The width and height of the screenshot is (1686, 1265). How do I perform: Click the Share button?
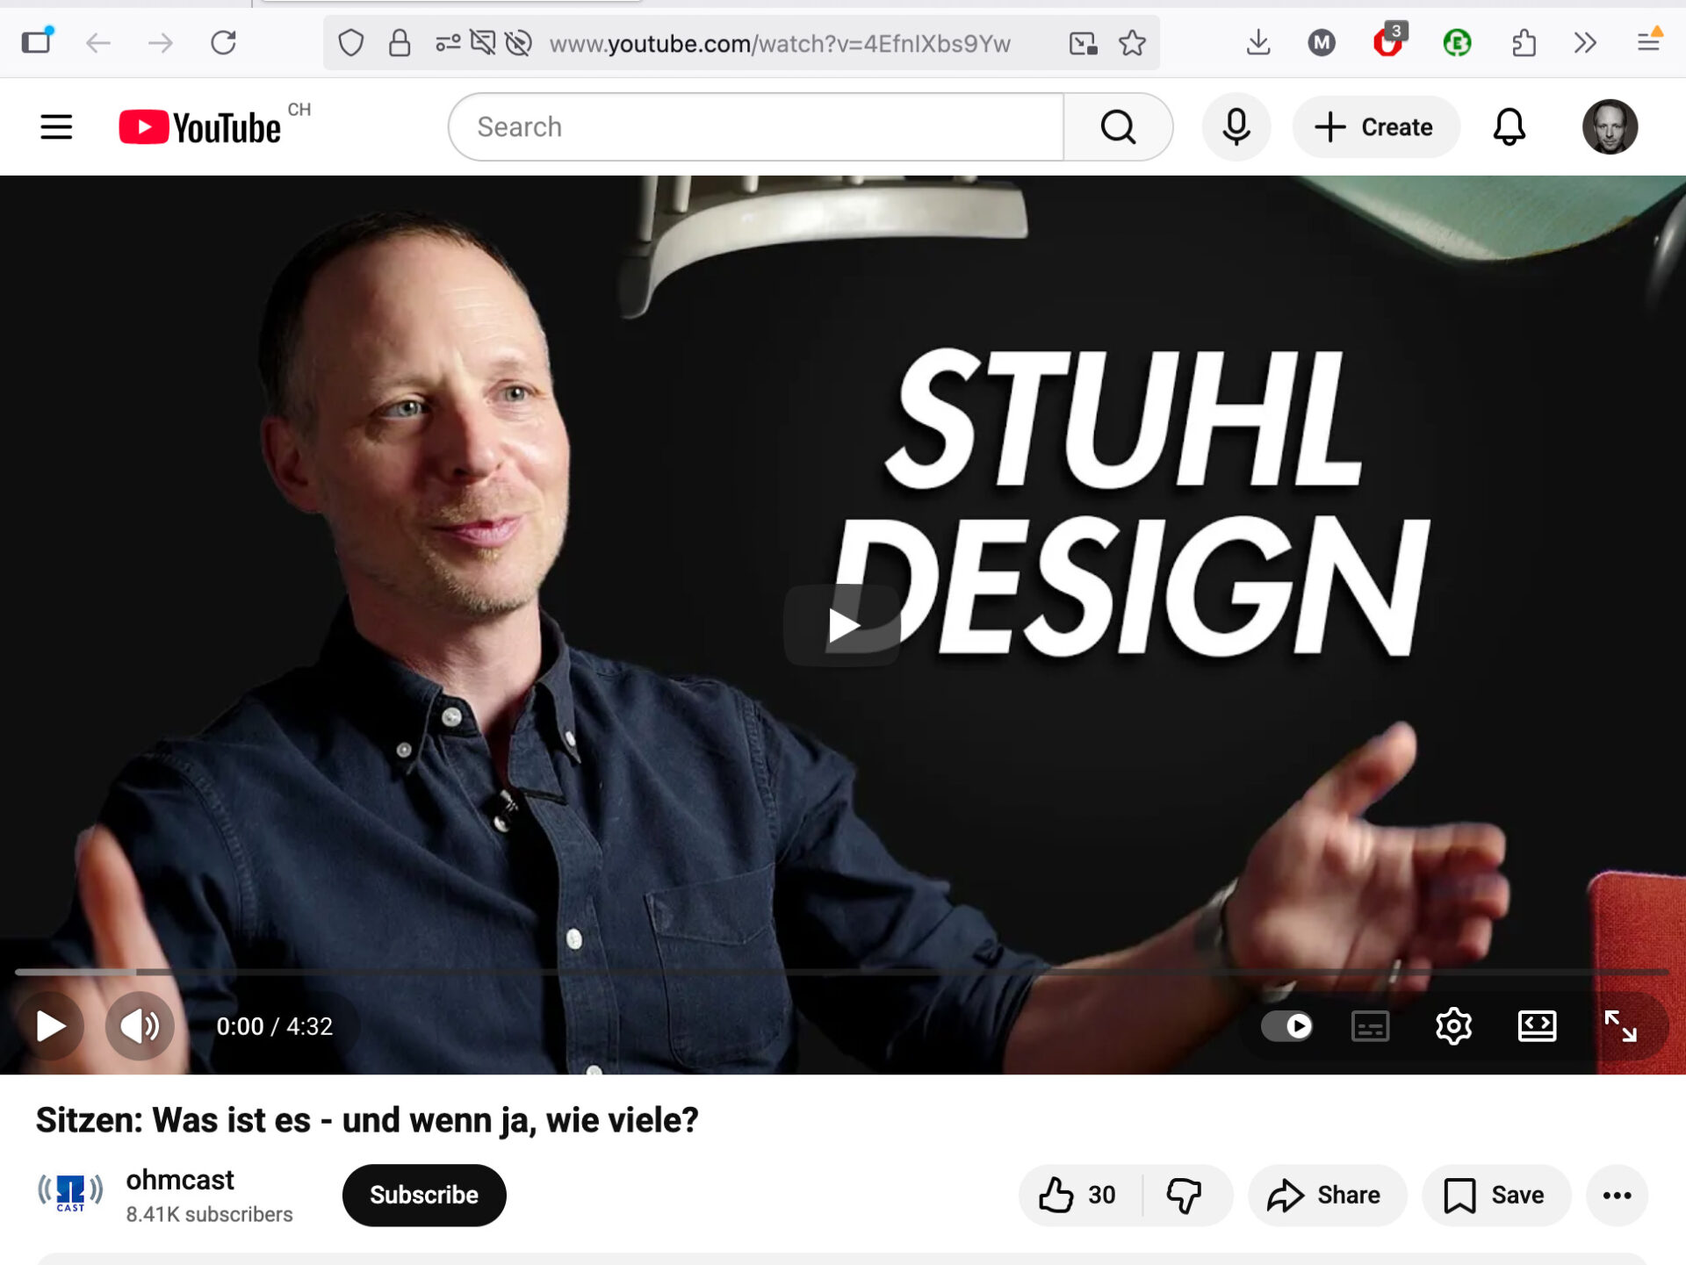1326,1195
